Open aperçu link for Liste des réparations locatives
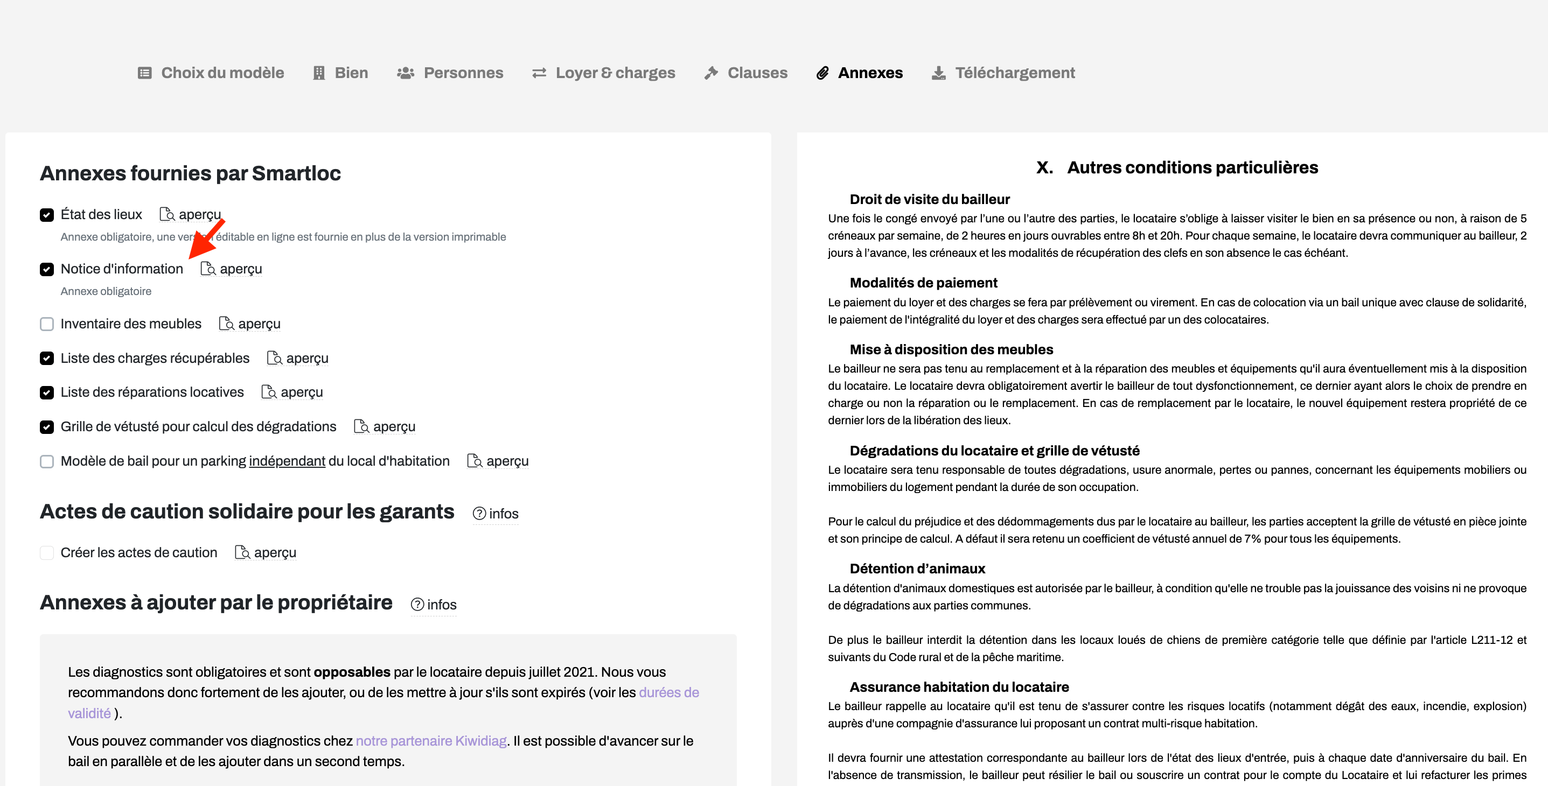Image resolution: width=1548 pixels, height=786 pixels. pos(302,392)
